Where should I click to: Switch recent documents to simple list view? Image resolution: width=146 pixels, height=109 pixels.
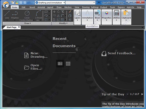(68, 64)
